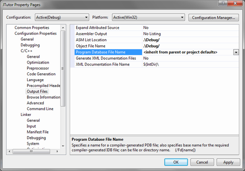Select the Code Generation tree item
245x171 pixels.
41,74
